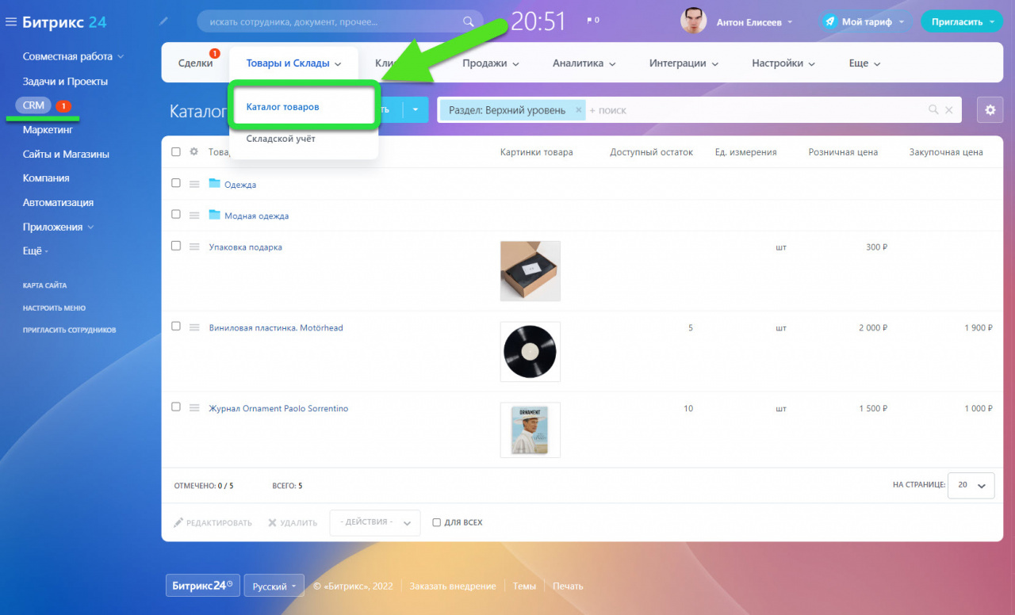The image size is (1015, 615).
Task: Open the catalog settings gear button
Action: tap(990, 110)
